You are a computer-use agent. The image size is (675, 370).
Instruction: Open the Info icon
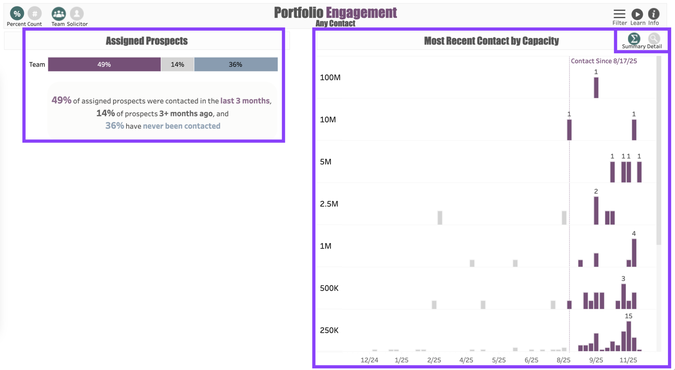(x=653, y=14)
